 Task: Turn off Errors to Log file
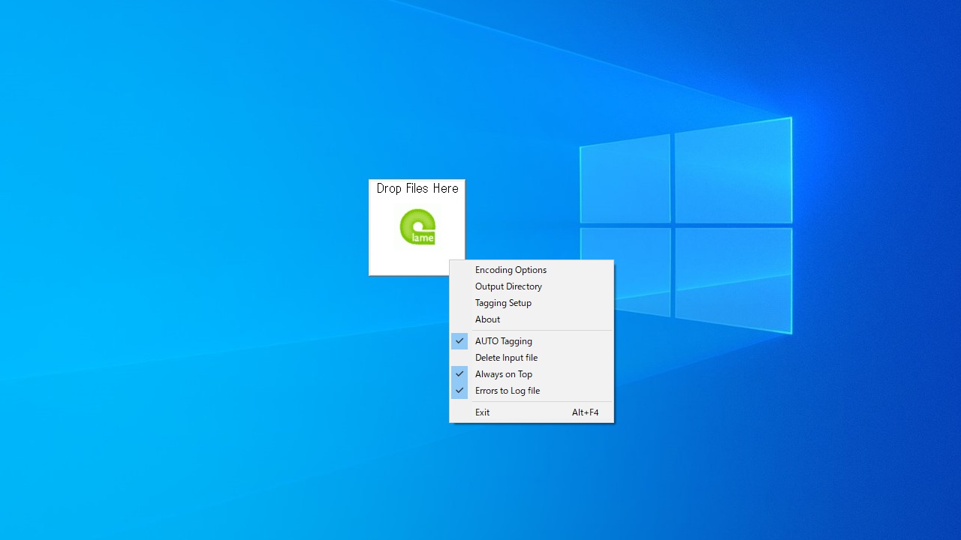pos(532,391)
